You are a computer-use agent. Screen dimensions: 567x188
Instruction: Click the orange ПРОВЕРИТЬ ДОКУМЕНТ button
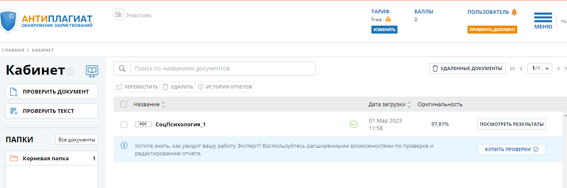coord(492,30)
